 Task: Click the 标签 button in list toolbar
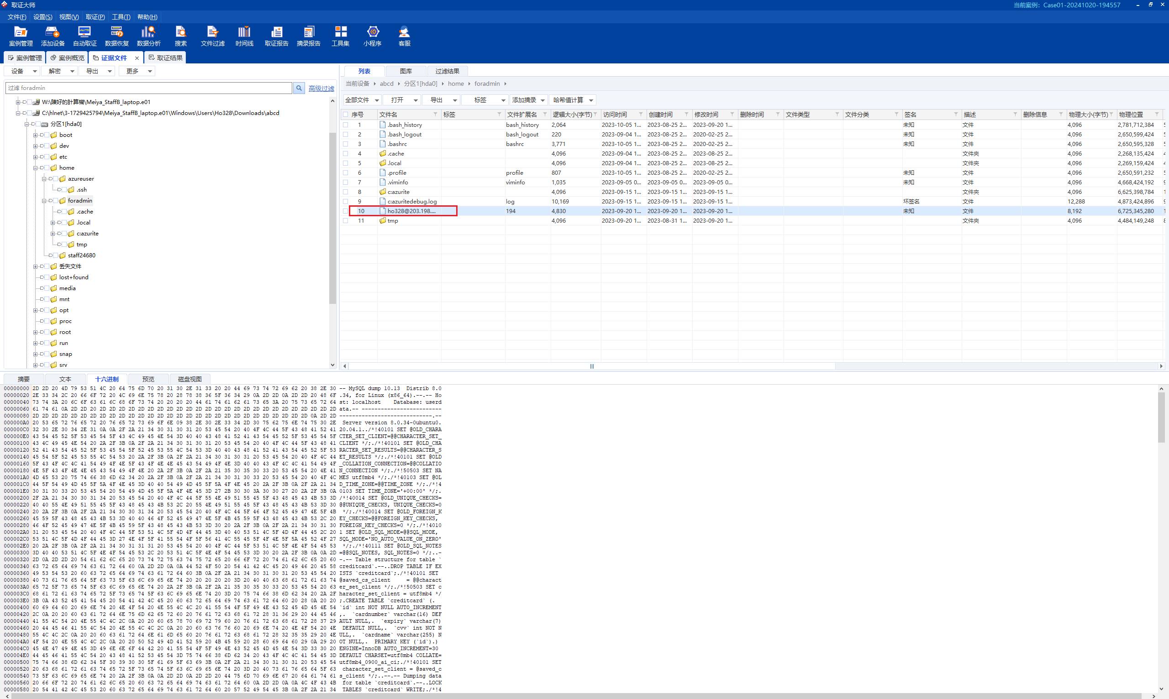click(x=484, y=100)
